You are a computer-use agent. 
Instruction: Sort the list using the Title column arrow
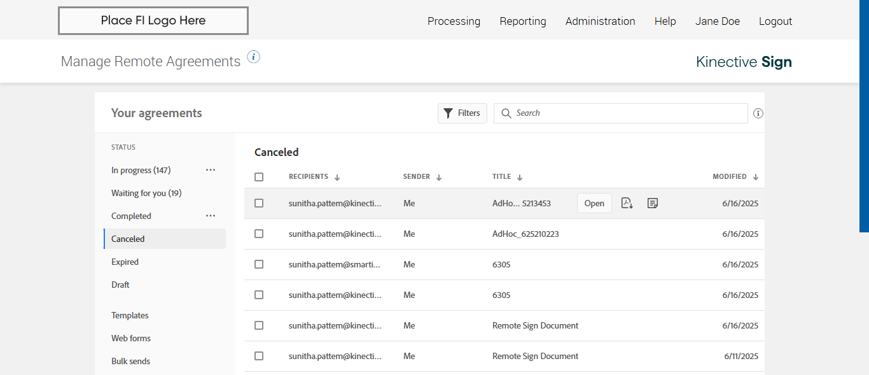coord(520,178)
